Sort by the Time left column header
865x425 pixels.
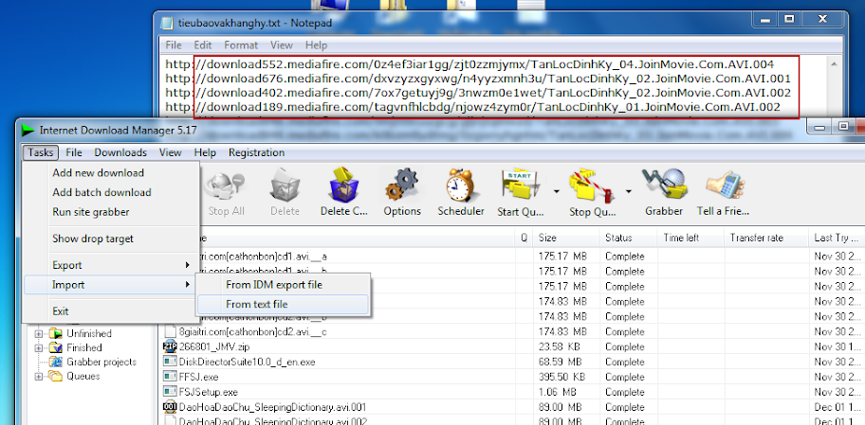coord(690,238)
